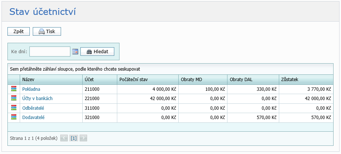The width and height of the screenshot is (341, 154).
Task: Click the row icon next to Pokladna
Action: [x=14, y=89]
